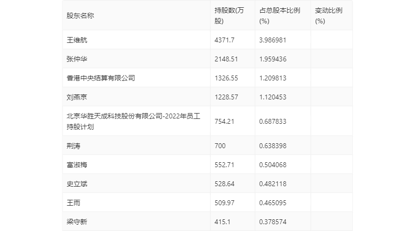This screenshot has height=231, width=415.
Task: Select the percentage 1.120453
Action: point(272,97)
